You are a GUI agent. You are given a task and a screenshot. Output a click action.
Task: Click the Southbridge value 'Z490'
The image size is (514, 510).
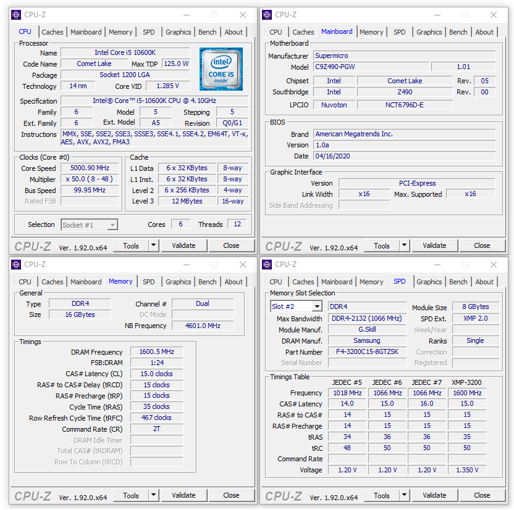point(405,93)
